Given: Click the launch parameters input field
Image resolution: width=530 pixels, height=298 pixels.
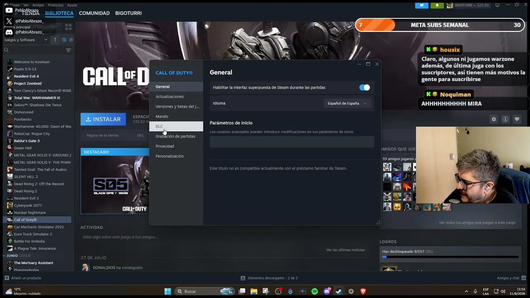Looking at the screenshot, I should [292, 142].
